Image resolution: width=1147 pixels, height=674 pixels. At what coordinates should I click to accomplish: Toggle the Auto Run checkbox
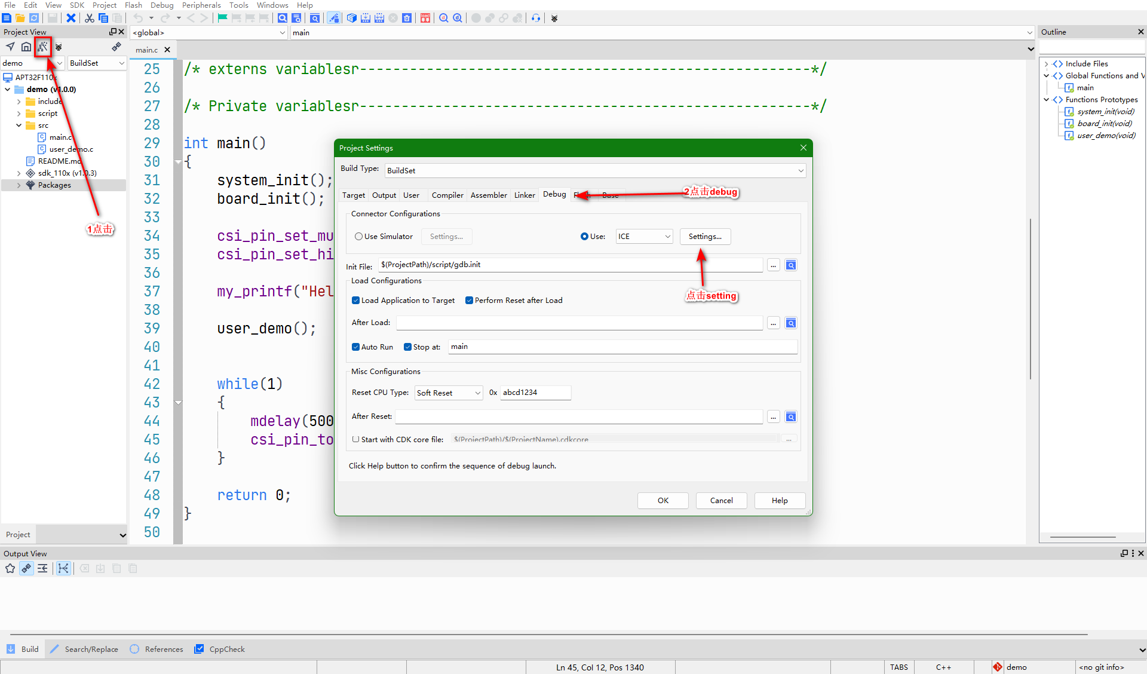click(355, 347)
